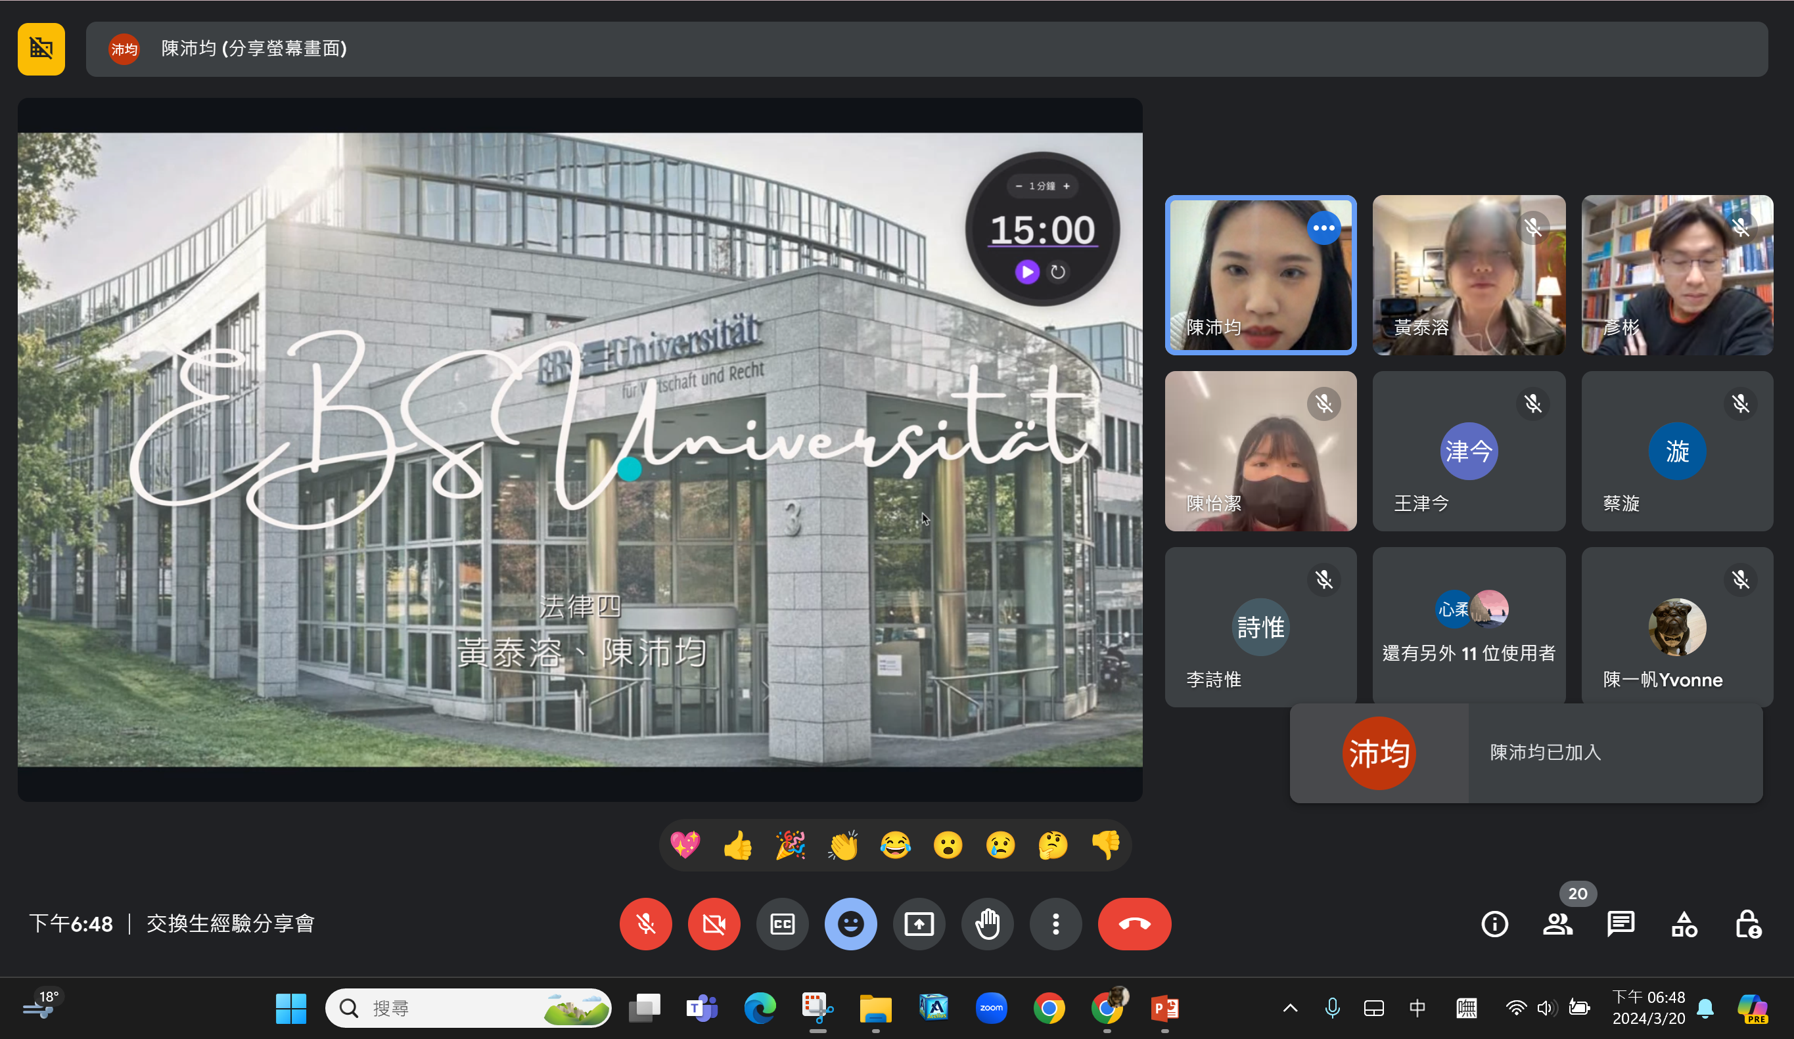Click the 陳沛均已加入 notification
1794x1039 pixels.
[1527, 753]
